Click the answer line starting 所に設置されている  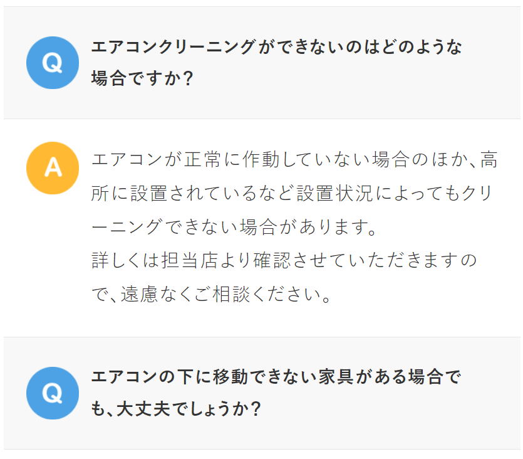[294, 194]
